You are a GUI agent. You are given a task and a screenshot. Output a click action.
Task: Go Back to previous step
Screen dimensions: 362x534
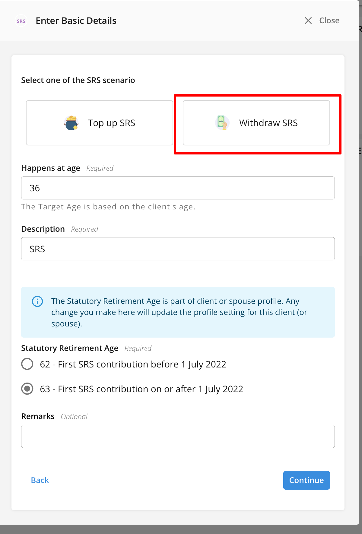click(x=40, y=480)
